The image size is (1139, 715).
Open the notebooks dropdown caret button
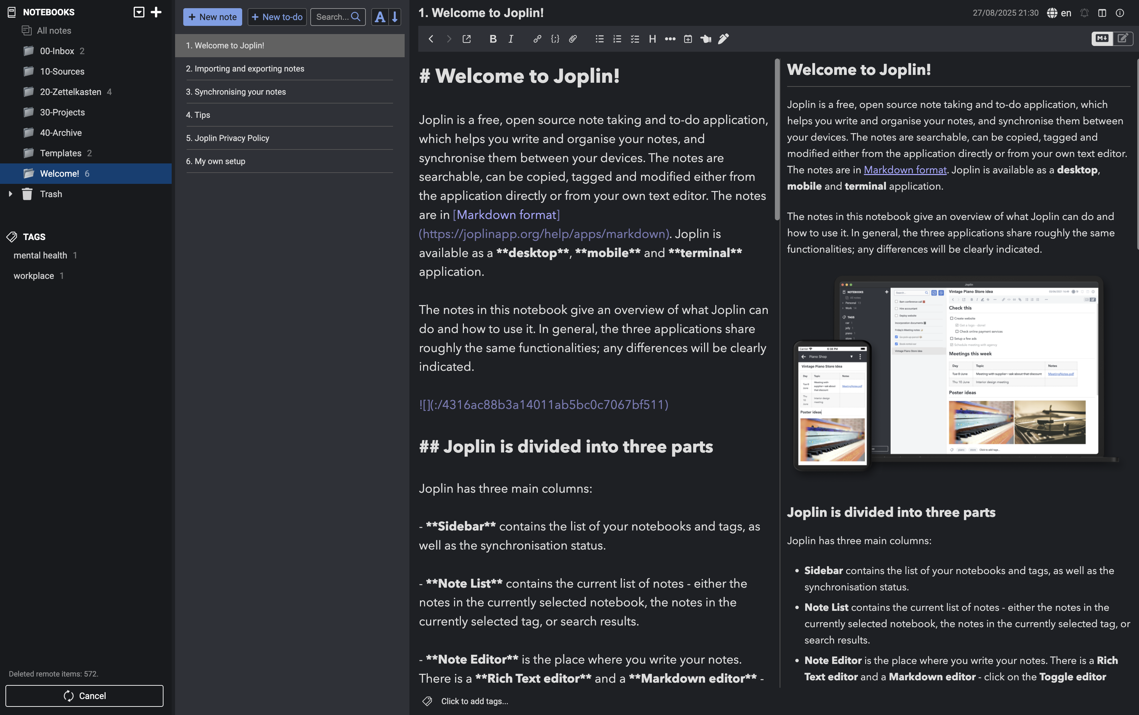pyautogui.click(x=139, y=12)
